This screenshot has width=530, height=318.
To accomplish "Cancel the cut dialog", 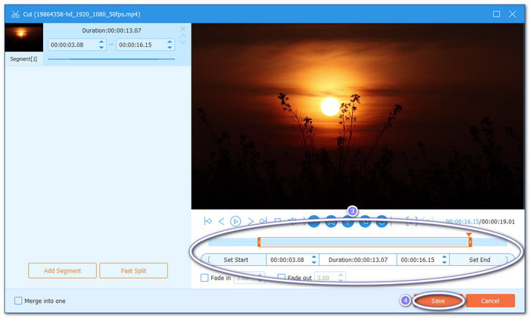I will pos(490,301).
